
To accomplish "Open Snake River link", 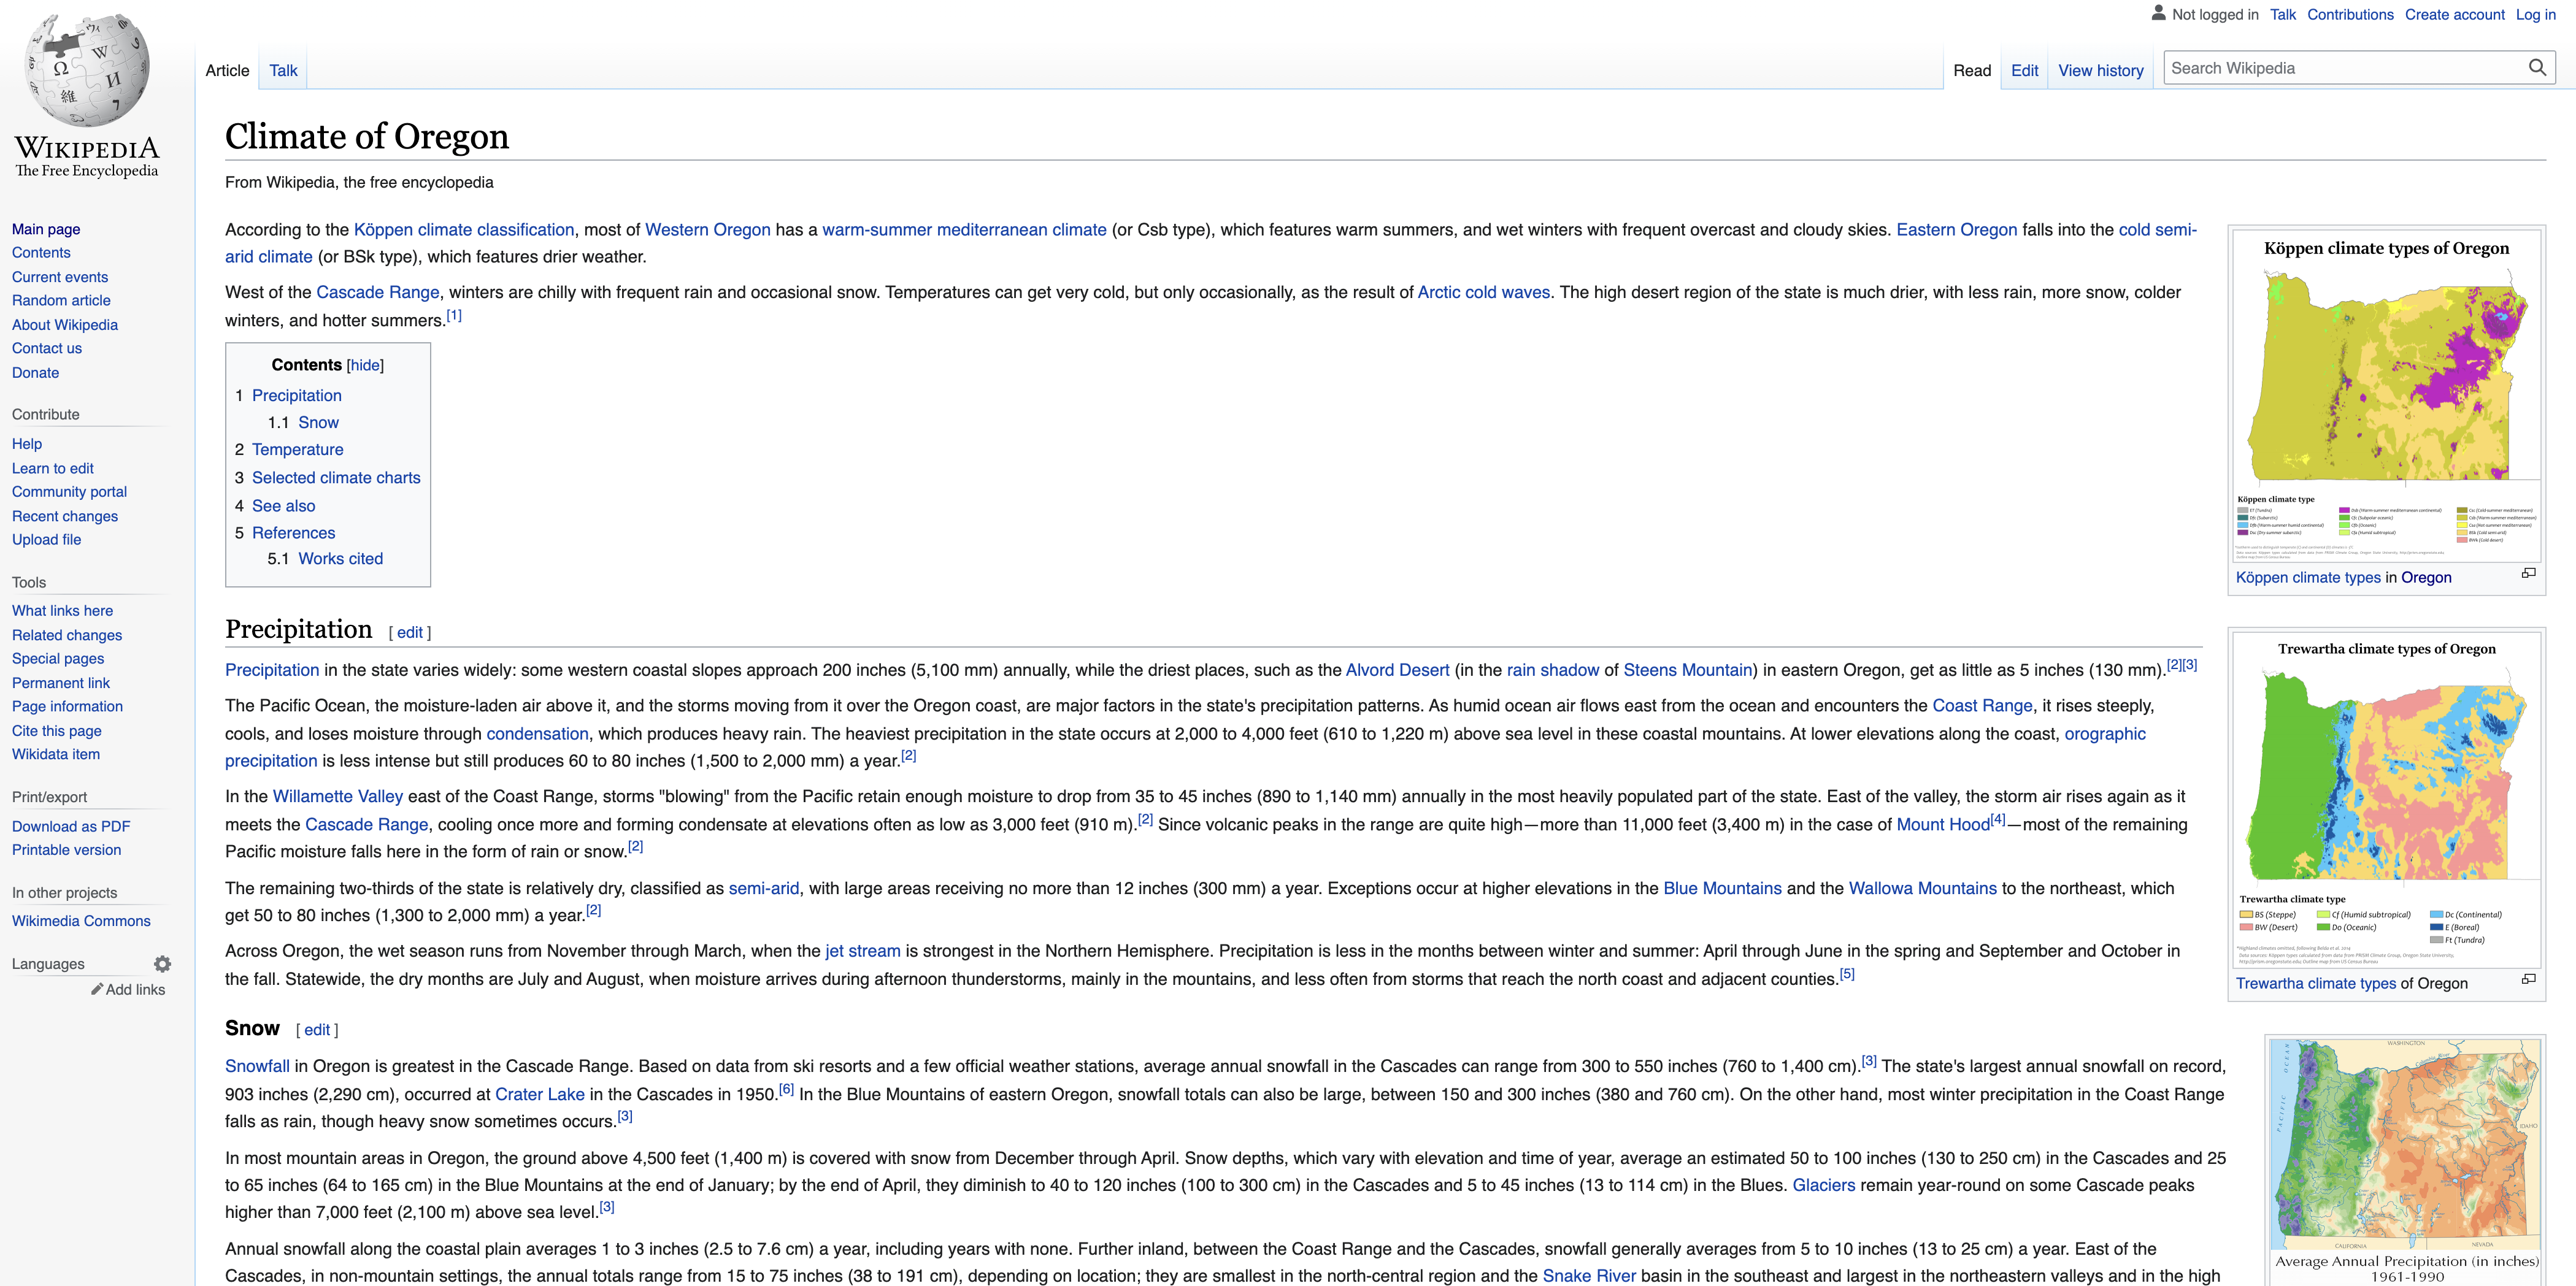I will tap(1589, 1276).
